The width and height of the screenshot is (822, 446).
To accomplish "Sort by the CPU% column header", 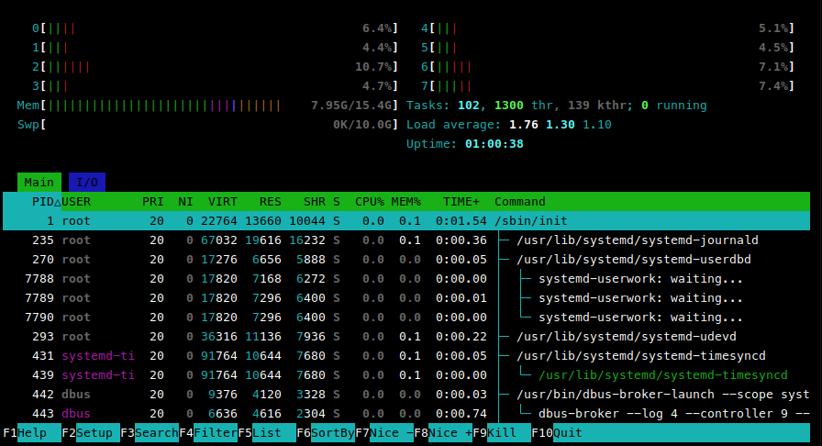I will pyautogui.click(x=369, y=201).
